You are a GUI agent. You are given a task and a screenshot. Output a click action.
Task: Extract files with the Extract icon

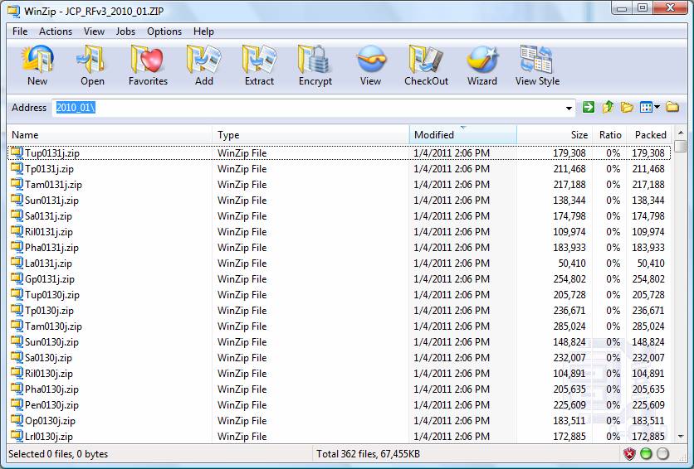259,59
